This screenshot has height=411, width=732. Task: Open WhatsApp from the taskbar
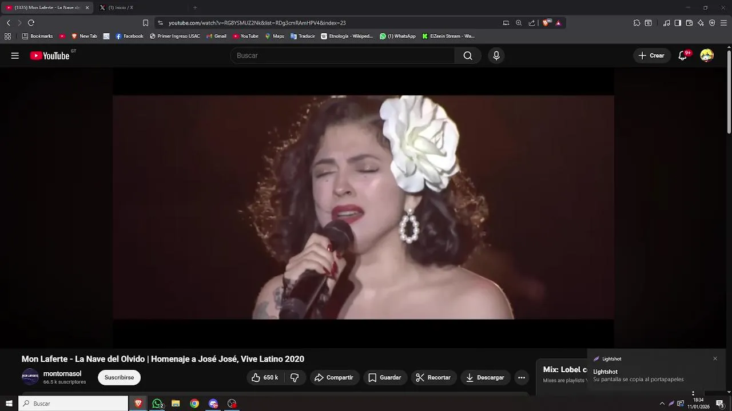click(x=157, y=404)
